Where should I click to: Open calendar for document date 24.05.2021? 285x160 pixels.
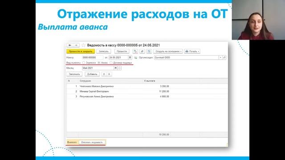point(130,57)
